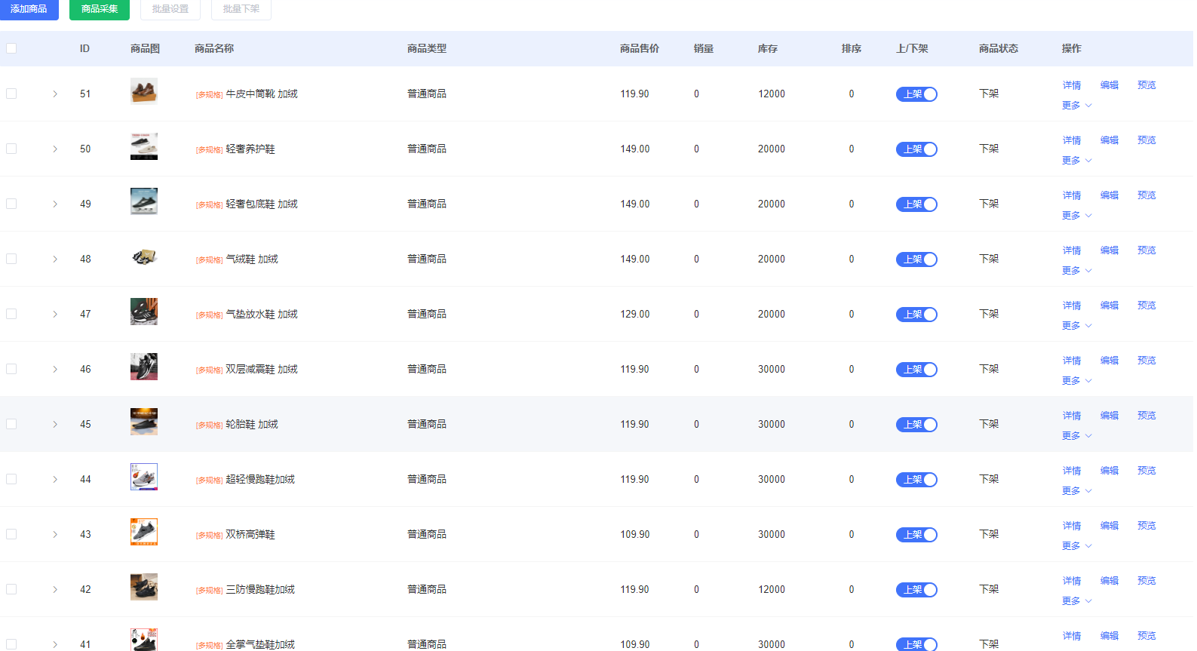Toggle the 上架 switch for 轮胎鞋 加绒
1197x651 pixels.
916,425
